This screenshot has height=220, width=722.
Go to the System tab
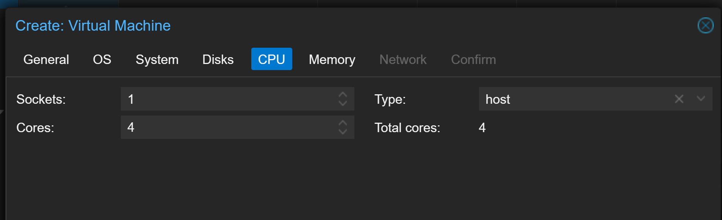point(157,59)
